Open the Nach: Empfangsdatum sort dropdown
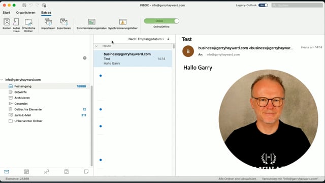 pyautogui.click(x=146, y=39)
